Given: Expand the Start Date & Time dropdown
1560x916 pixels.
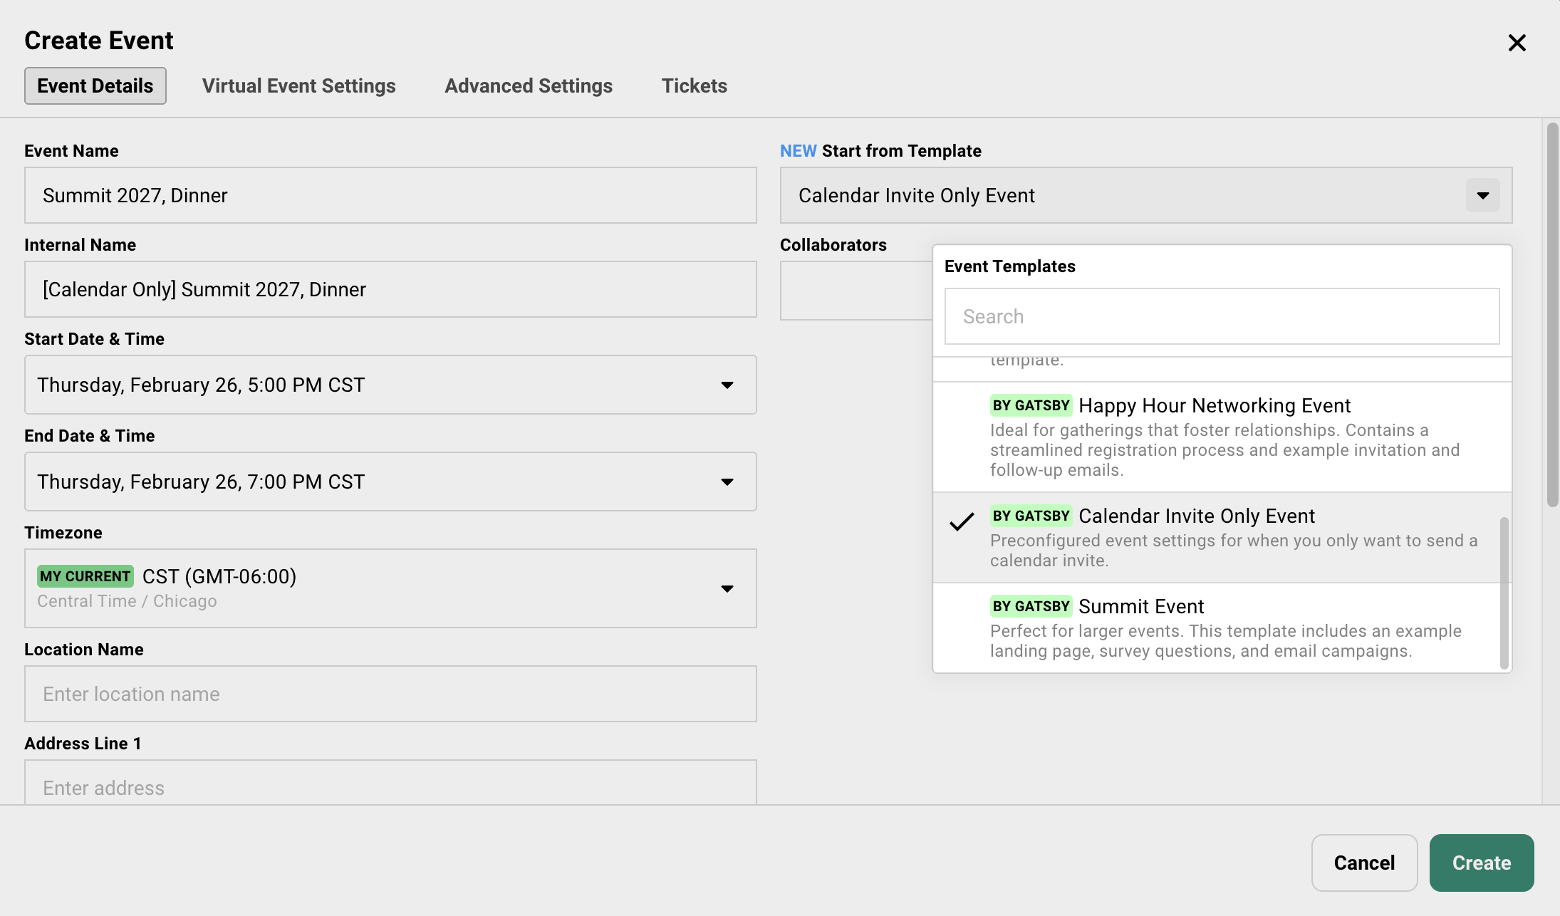Looking at the screenshot, I should pos(727,385).
